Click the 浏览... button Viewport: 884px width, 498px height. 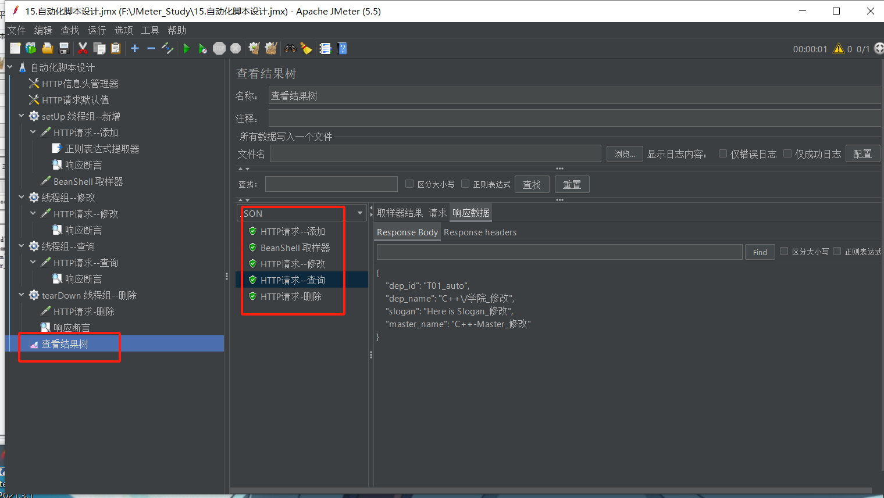click(x=625, y=154)
